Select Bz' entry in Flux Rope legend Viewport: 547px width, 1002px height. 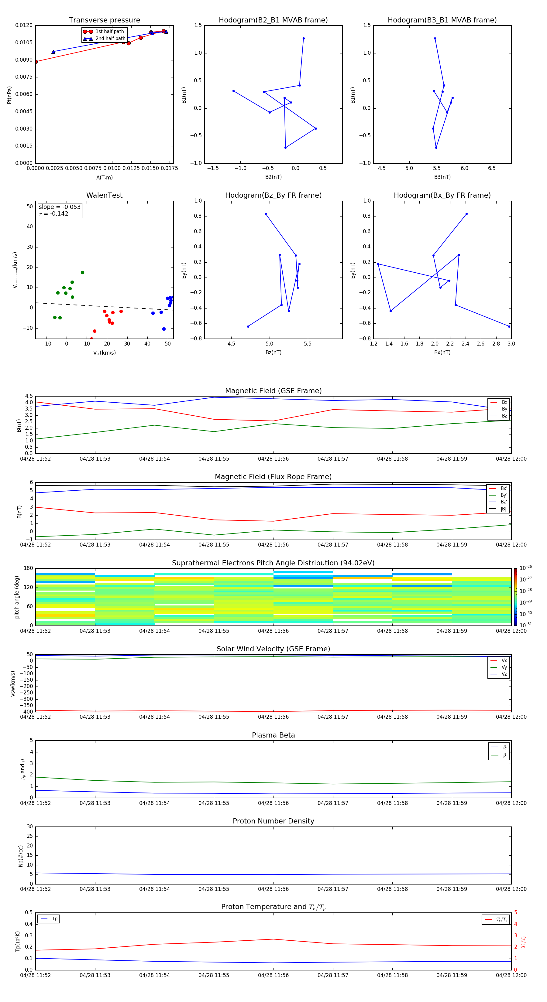[498, 502]
